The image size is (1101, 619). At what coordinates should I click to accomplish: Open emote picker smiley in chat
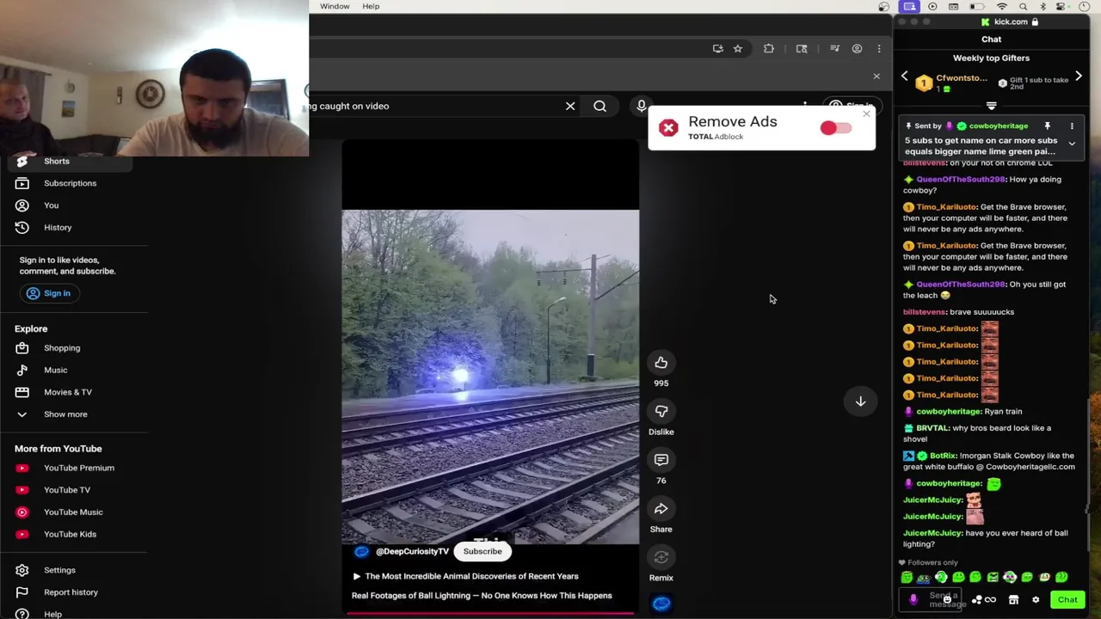947,599
